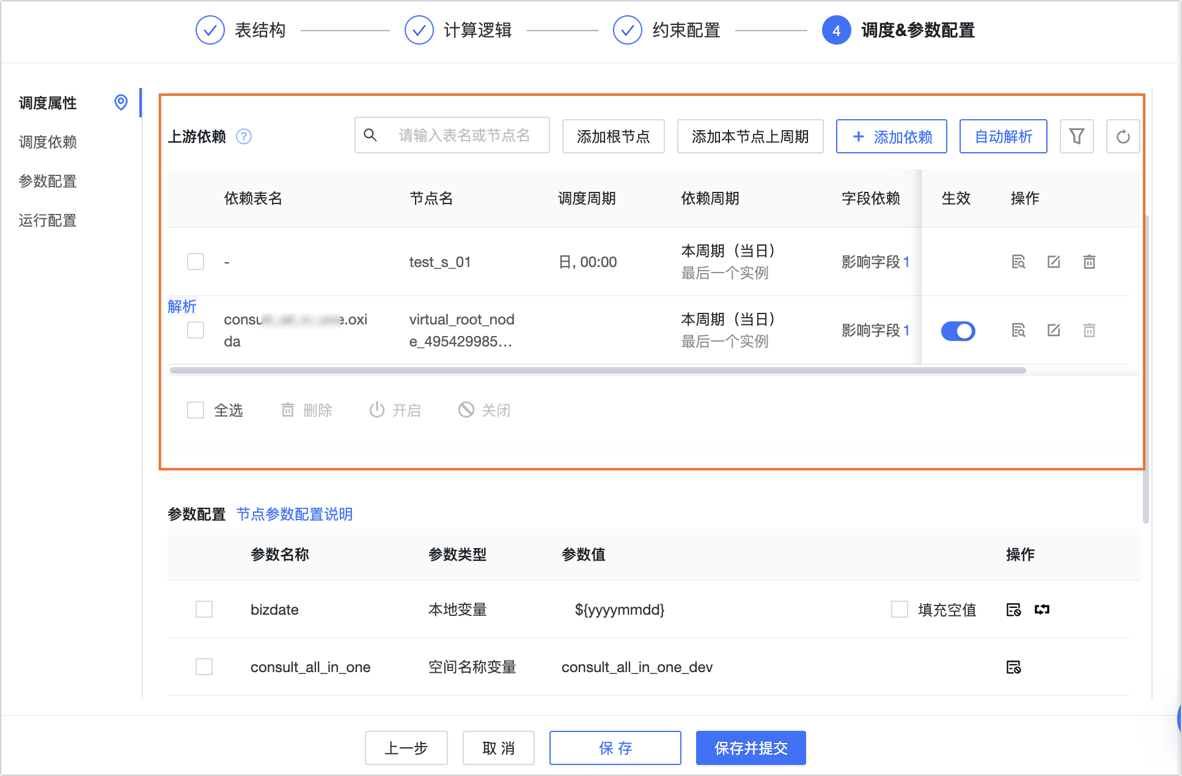The image size is (1182, 776).
Task: Click the refresh icon beside filter
Action: pyautogui.click(x=1123, y=136)
